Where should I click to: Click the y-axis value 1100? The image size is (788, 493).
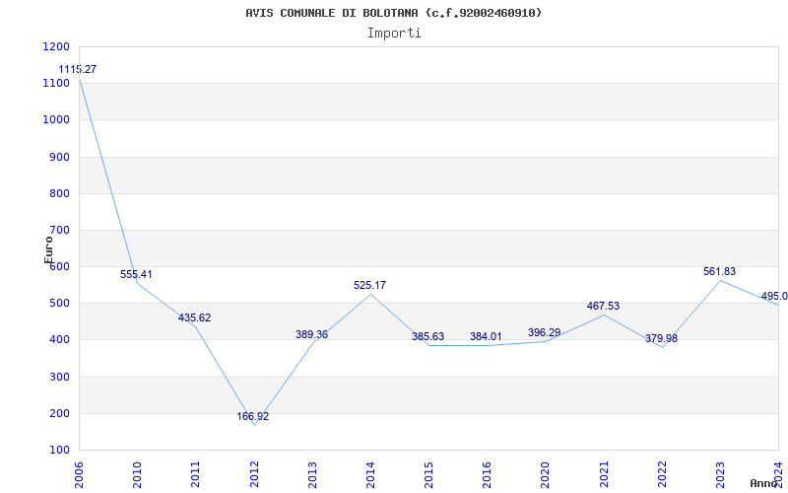pos(56,84)
